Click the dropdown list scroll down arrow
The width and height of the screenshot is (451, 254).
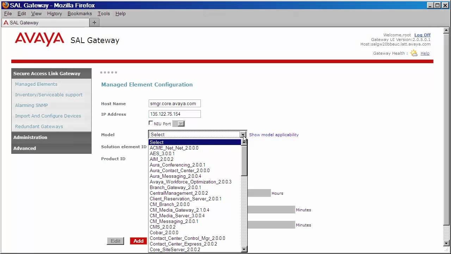244,249
